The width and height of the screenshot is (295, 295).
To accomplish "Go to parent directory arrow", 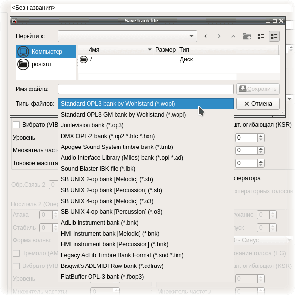I will (x=233, y=36).
